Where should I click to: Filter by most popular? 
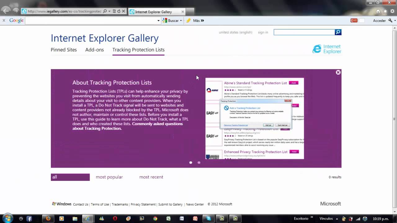click(x=109, y=177)
